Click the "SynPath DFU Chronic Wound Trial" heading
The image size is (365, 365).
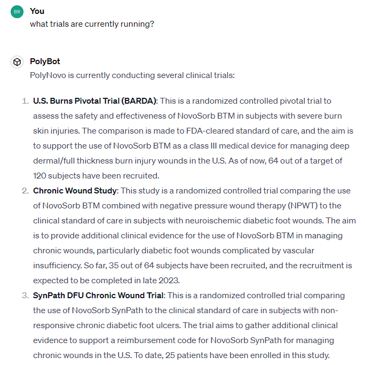(99, 296)
